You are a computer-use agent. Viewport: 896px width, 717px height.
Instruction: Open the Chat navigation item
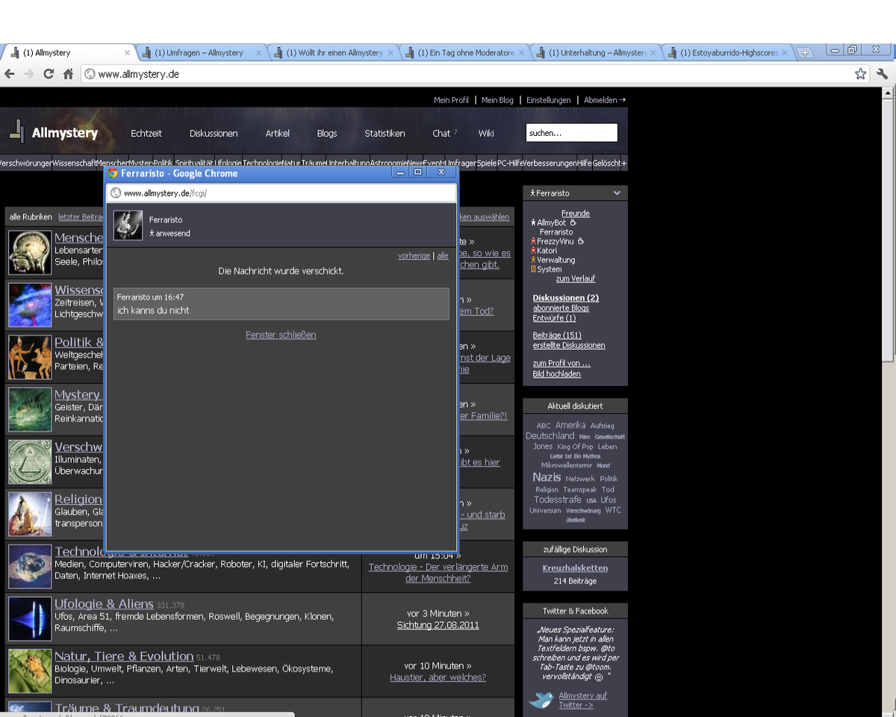(x=441, y=134)
